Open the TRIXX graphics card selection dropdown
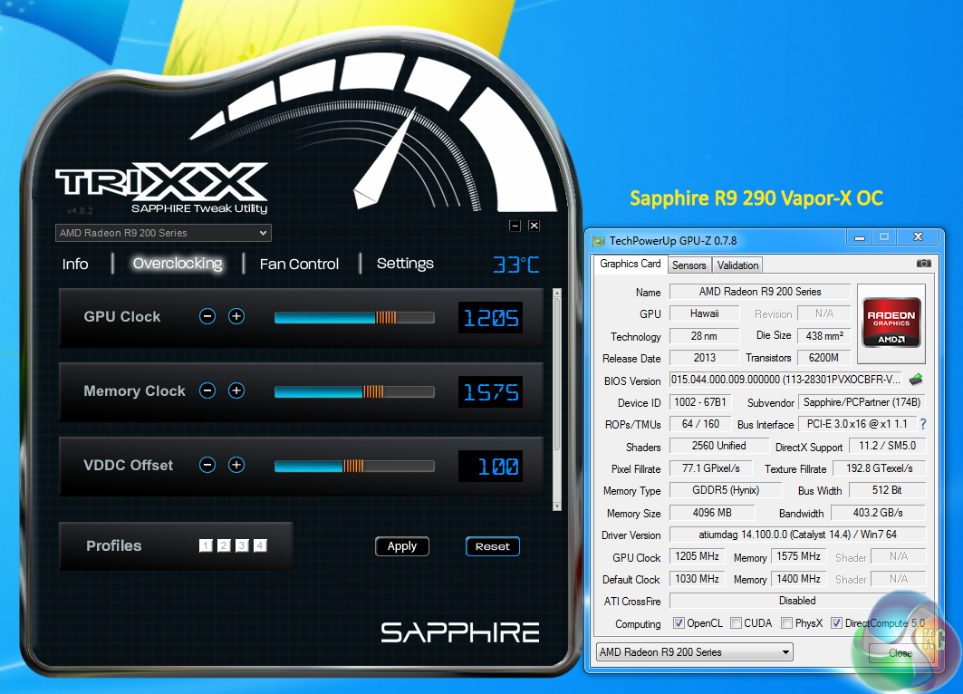Image resolution: width=963 pixels, height=694 pixels. click(163, 233)
